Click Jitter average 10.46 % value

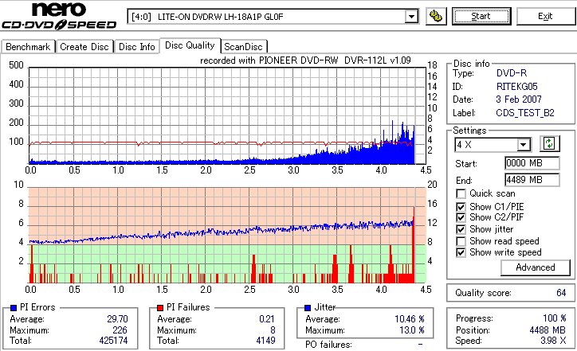tap(410, 319)
